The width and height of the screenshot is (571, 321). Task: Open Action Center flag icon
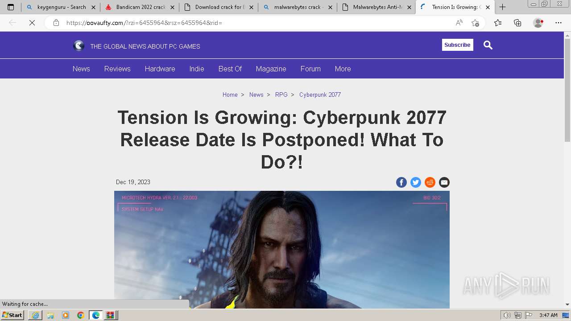529,315
